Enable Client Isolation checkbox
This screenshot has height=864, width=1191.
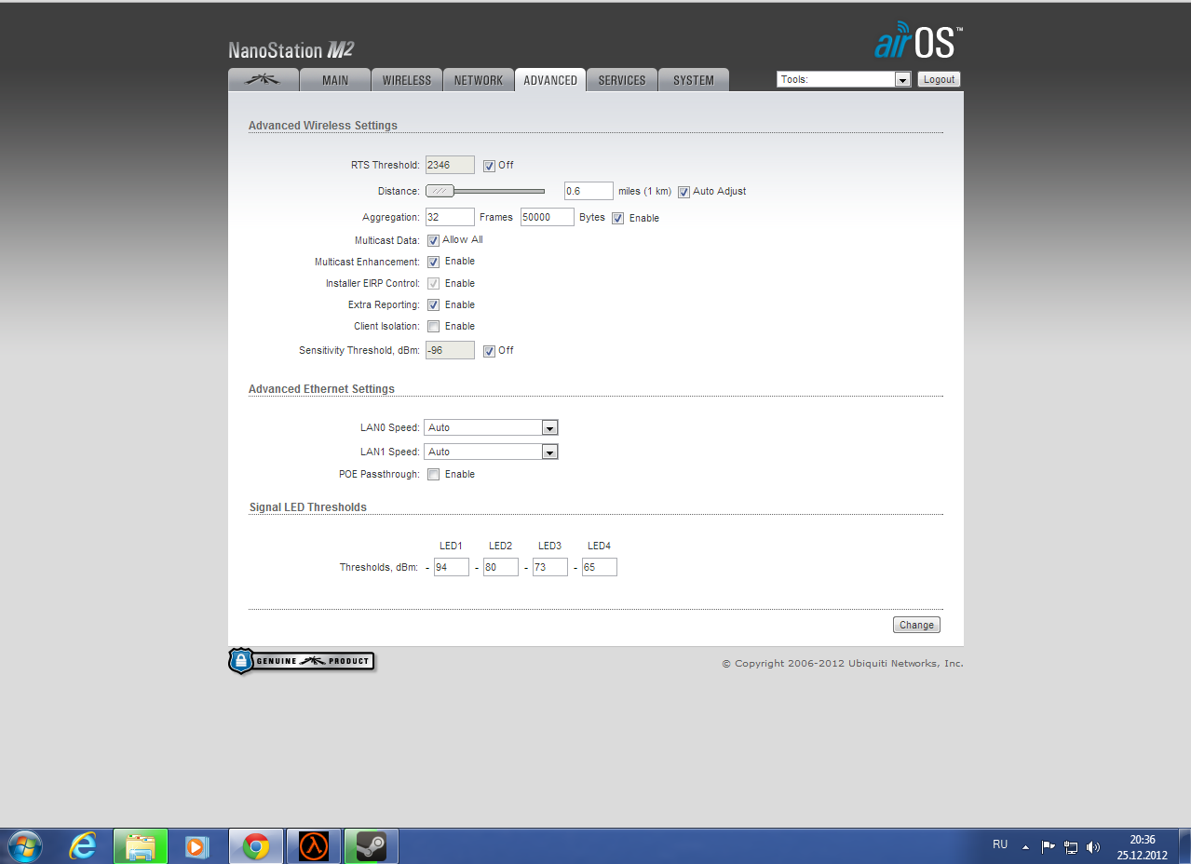click(433, 326)
